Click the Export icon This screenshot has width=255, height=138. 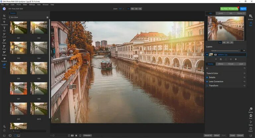coord(251,128)
